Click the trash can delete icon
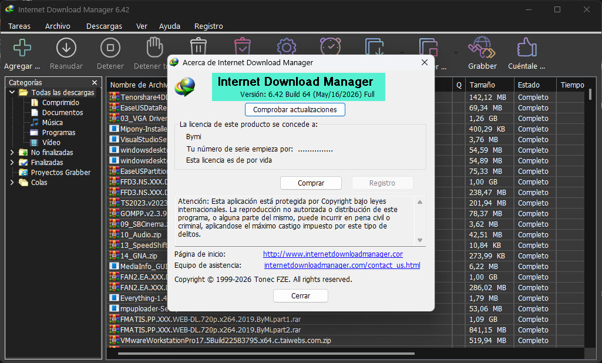 [x=199, y=46]
